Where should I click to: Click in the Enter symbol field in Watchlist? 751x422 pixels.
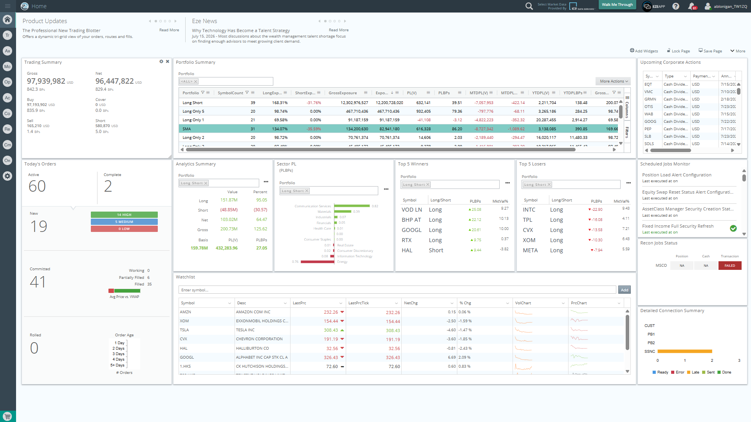click(x=397, y=290)
